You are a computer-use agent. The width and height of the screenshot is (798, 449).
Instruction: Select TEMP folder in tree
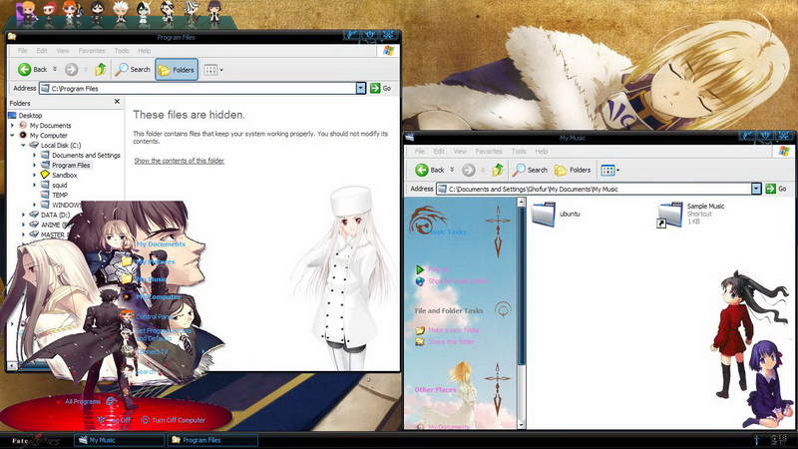coord(60,195)
